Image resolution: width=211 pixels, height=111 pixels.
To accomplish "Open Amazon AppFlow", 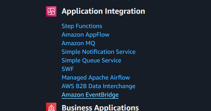I will (85, 35).
